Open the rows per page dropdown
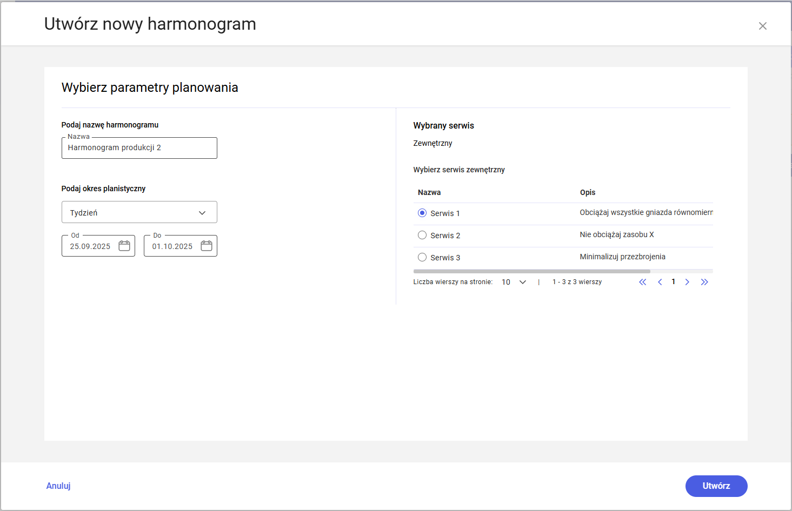 (x=514, y=282)
